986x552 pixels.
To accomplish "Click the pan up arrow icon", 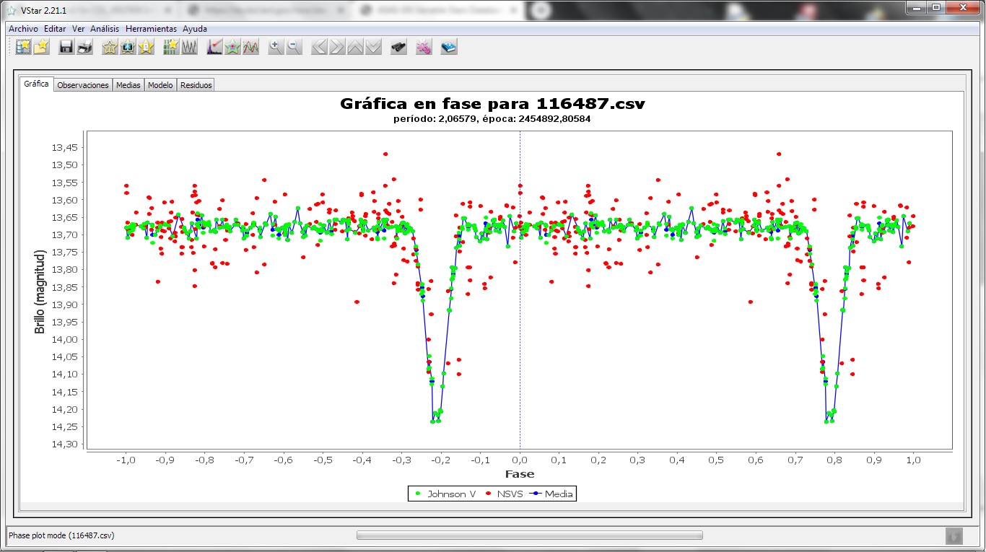I will [x=355, y=48].
